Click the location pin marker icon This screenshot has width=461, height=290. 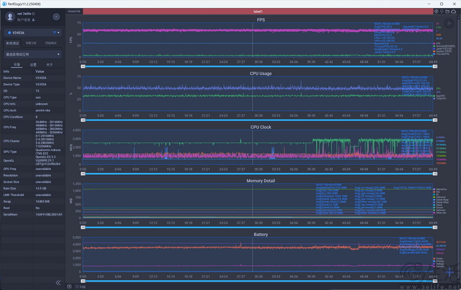click(436, 11)
